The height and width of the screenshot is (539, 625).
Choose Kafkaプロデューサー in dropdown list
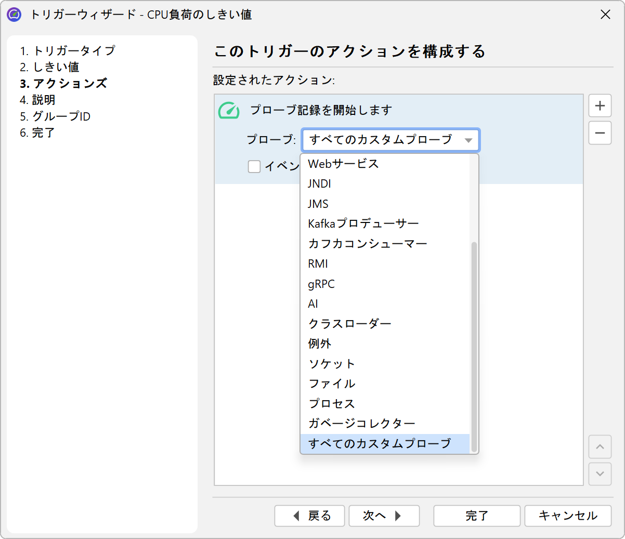click(363, 224)
